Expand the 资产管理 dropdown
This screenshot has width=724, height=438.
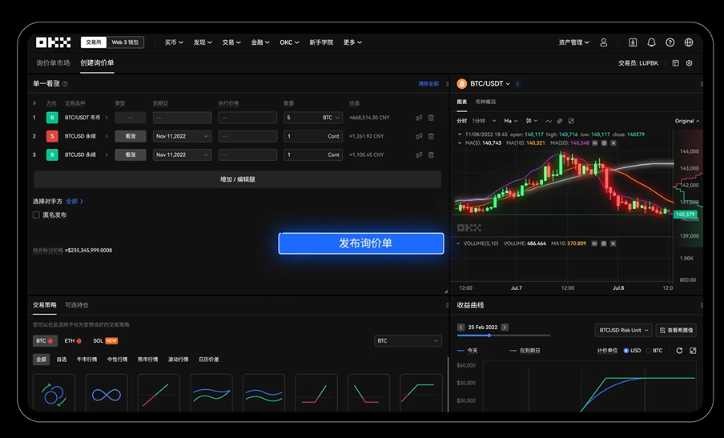[574, 42]
